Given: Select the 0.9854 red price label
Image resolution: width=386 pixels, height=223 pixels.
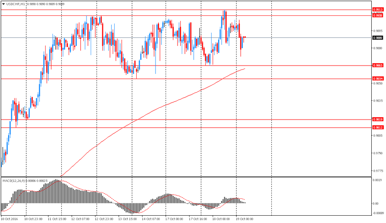Looking at the screenshot, I should 377,79.
